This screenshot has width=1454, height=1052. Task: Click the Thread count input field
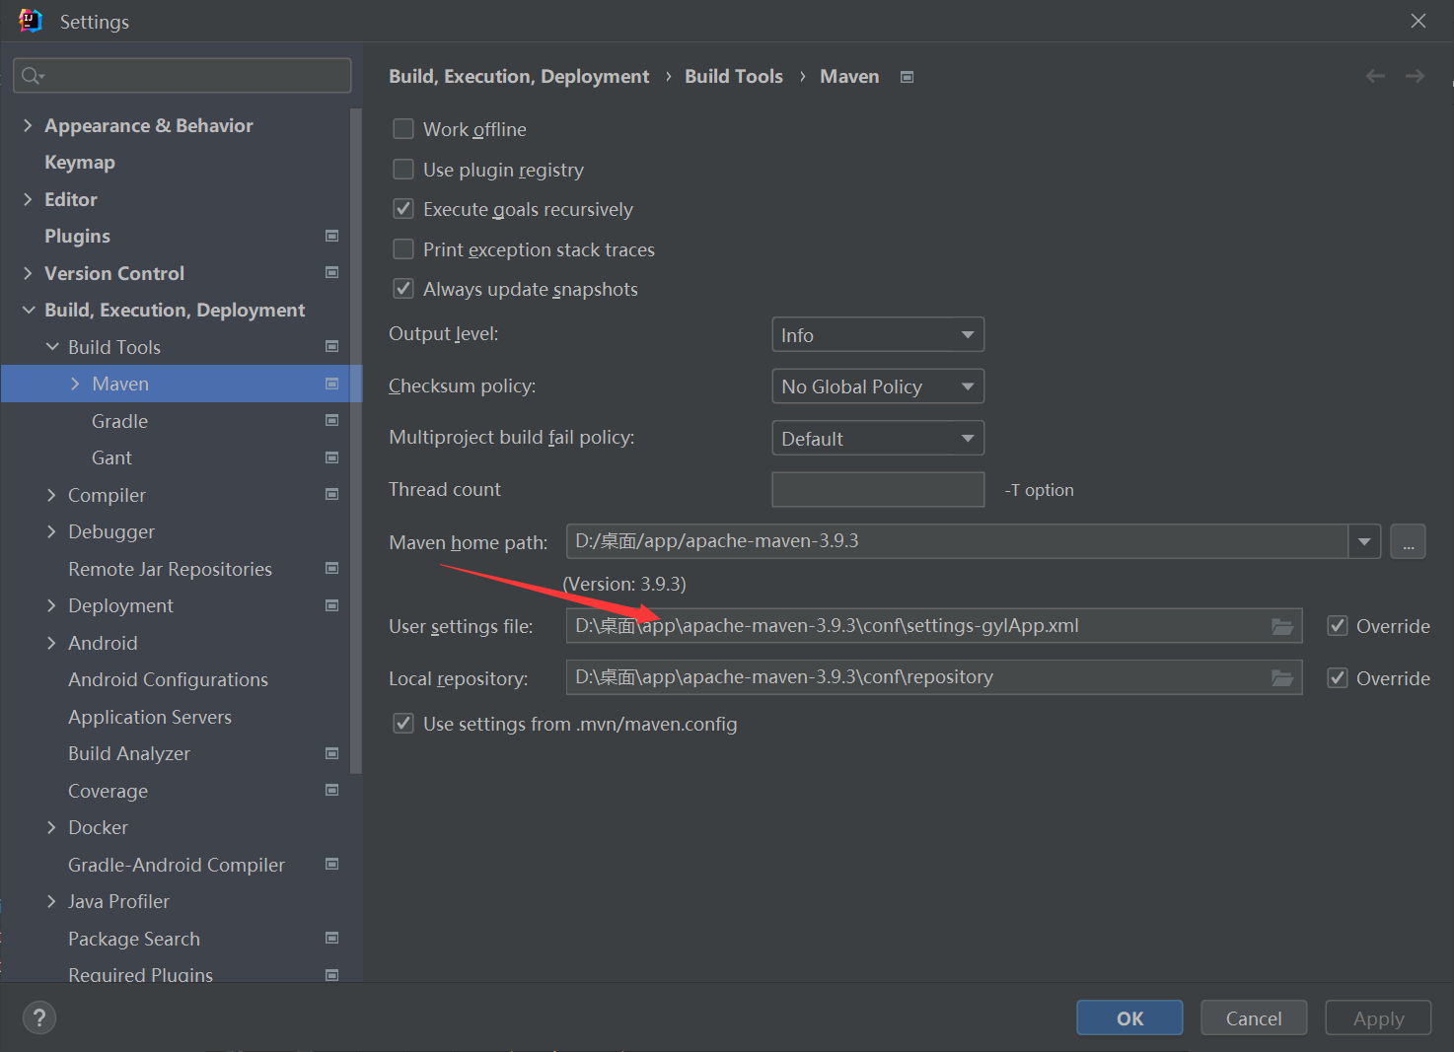coord(878,489)
